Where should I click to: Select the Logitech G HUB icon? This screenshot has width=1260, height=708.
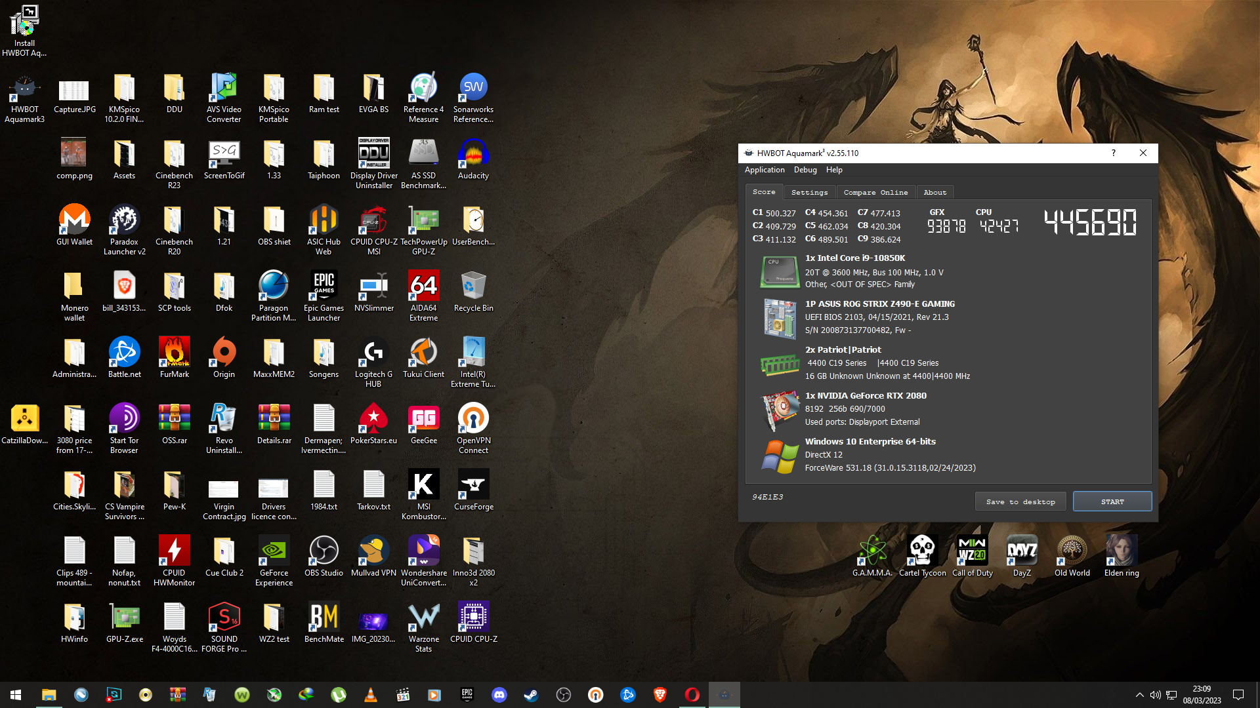pos(373,363)
